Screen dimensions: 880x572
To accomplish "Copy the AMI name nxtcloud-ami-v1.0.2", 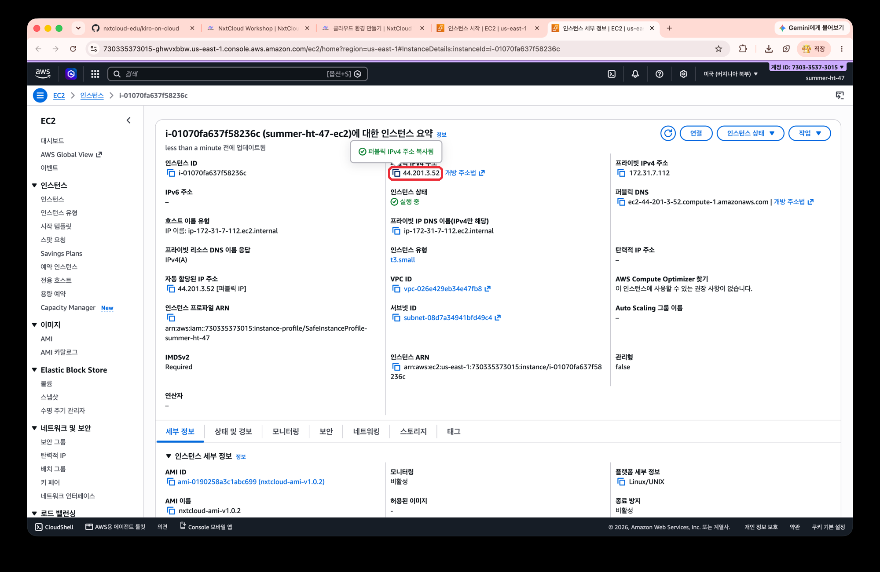I will (171, 511).
